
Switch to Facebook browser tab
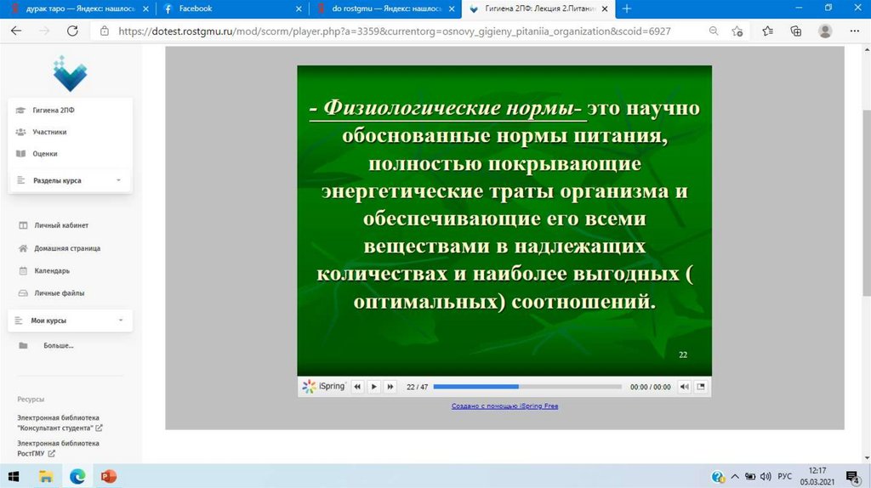pos(232,9)
